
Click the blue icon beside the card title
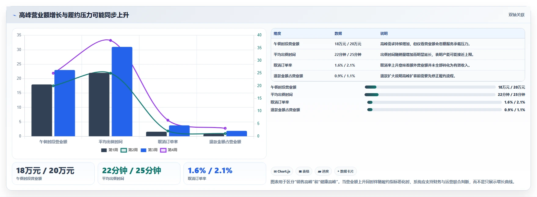14,15
